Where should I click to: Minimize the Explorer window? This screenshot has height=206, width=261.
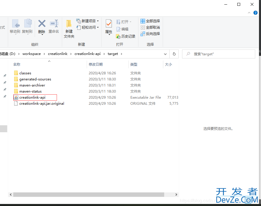226,4
